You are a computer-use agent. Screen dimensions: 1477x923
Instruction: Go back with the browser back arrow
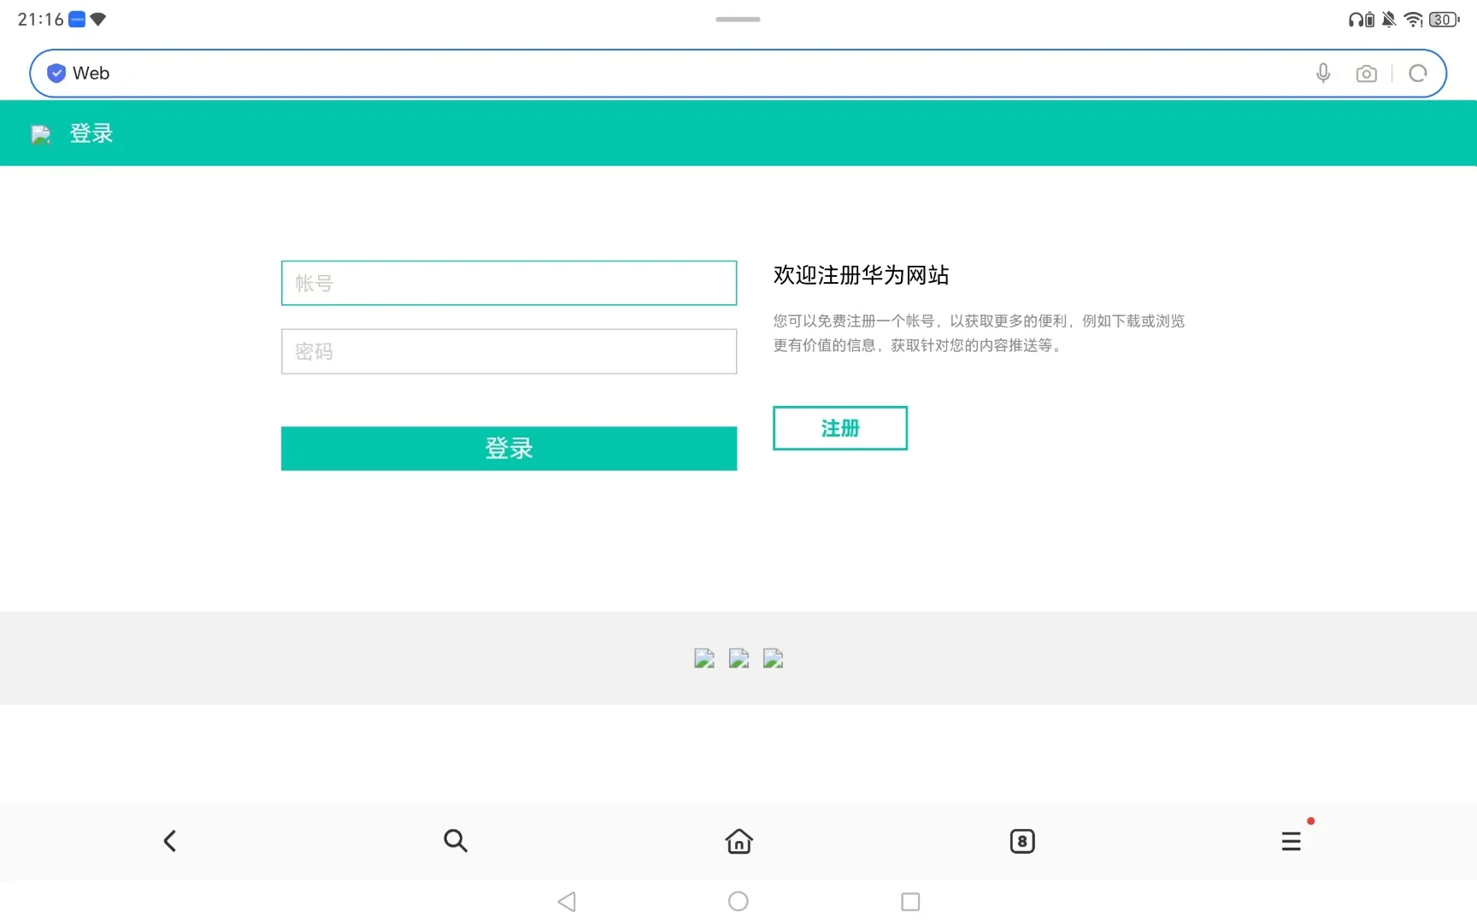(170, 841)
